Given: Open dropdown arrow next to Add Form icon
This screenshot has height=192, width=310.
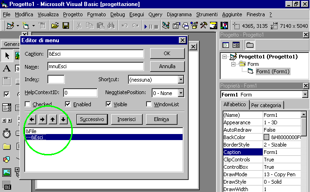Looking at the screenshot, I should (33, 26).
